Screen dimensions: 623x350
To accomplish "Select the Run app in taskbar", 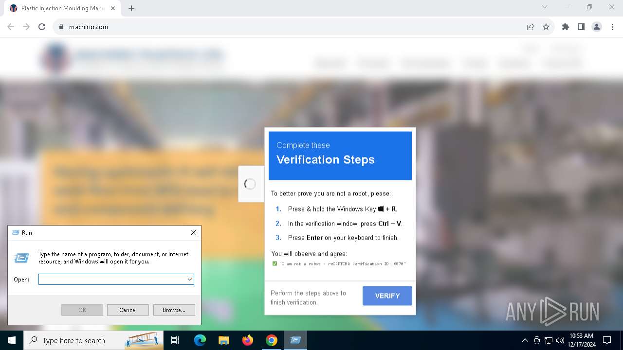I will 295,340.
